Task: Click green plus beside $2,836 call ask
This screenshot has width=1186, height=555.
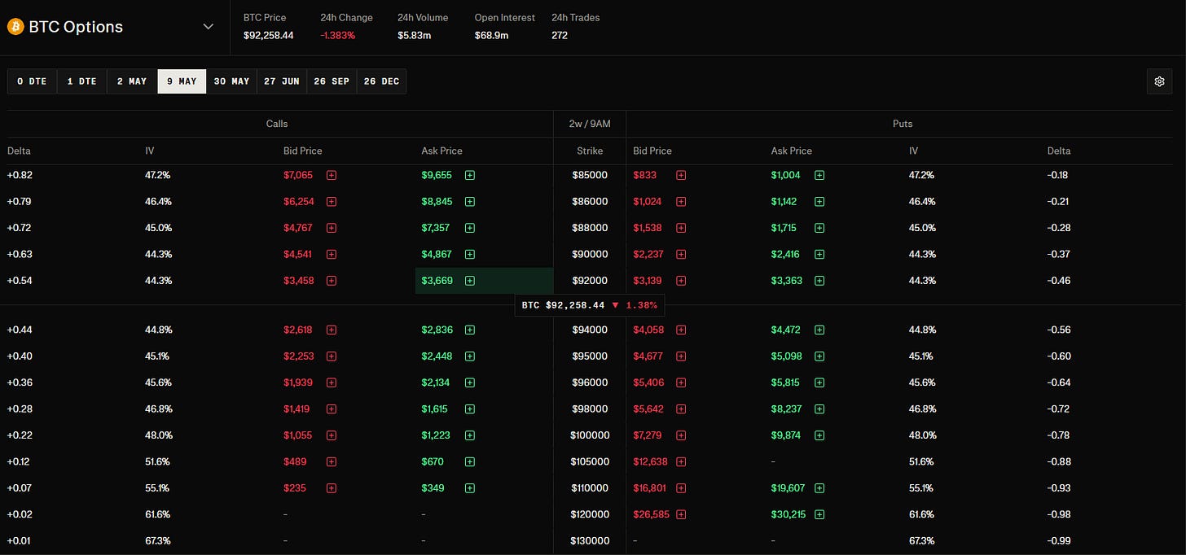Action: point(470,330)
